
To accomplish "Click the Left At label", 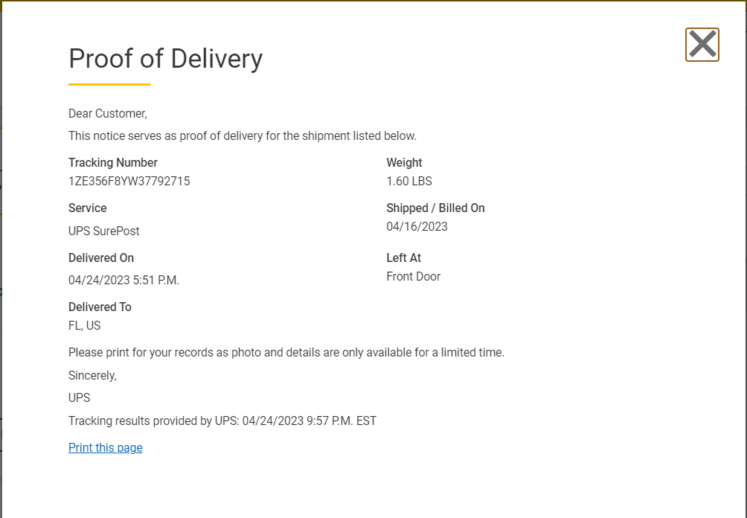I will [404, 258].
